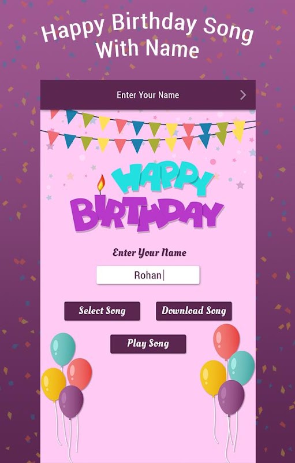Click the teal HAPPY lettering

(163, 178)
